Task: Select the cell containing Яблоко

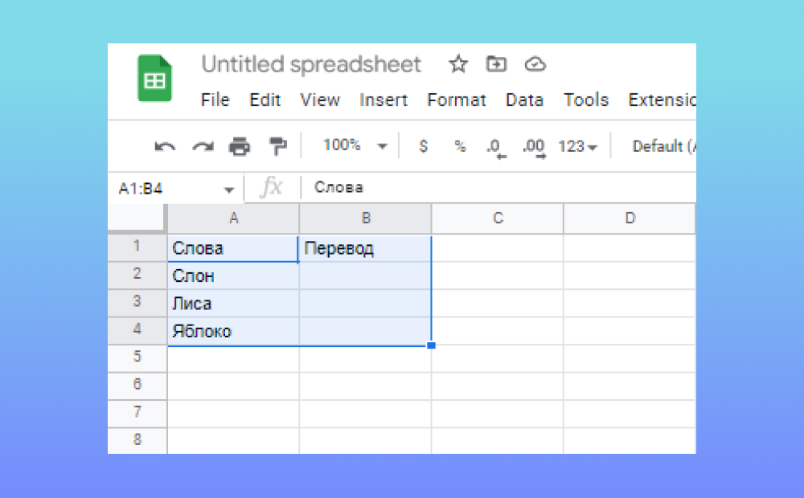Action: click(x=233, y=332)
